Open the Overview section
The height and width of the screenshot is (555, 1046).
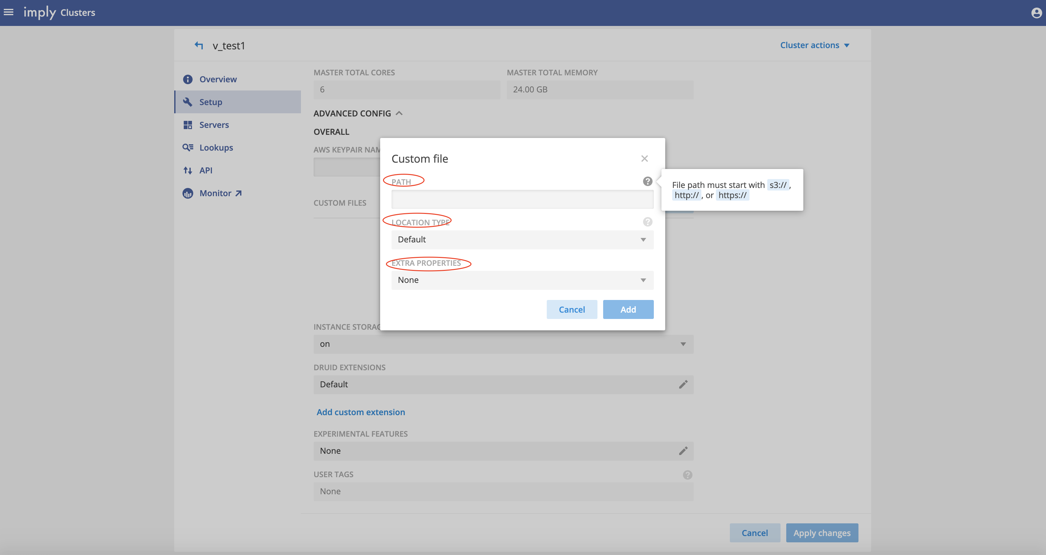pos(238,79)
